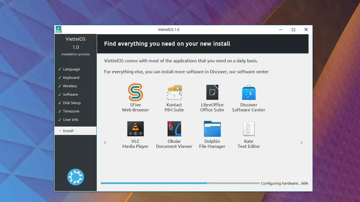Click the KDE gear logo in sidebar
Image resolution: width=360 pixels, height=202 pixels.
[x=75, y=177]
